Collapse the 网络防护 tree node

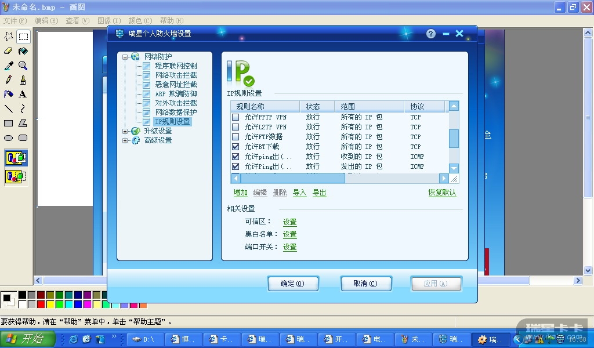[125, 57]
